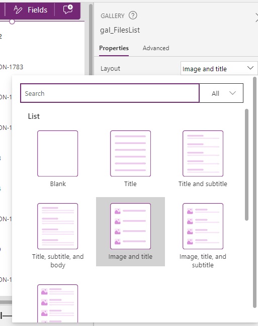Open the Fields editor in the toolbar

(x=30, y=10)
